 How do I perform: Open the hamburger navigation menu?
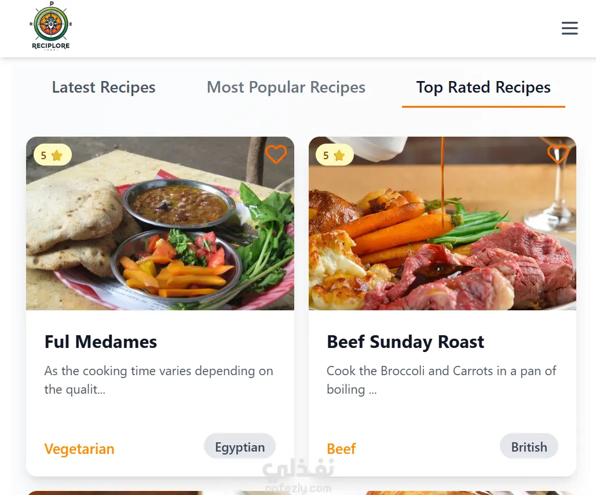569,28
